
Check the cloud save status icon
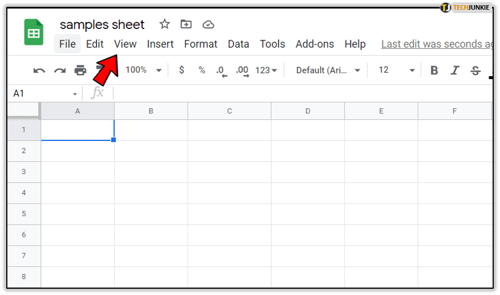(x=208, y=24)
